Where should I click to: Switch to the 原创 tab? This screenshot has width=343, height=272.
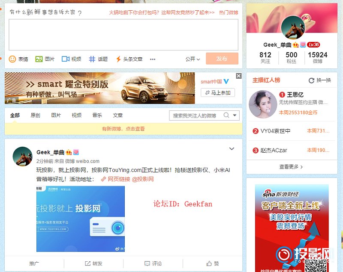point(36,115)
